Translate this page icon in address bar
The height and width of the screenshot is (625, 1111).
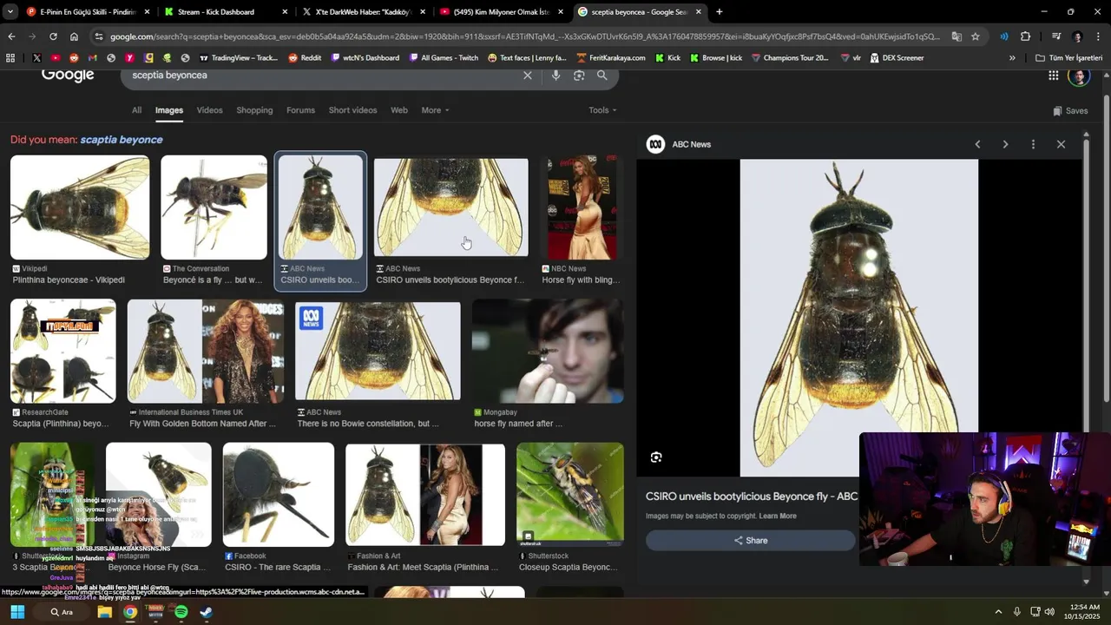(957, 36)
